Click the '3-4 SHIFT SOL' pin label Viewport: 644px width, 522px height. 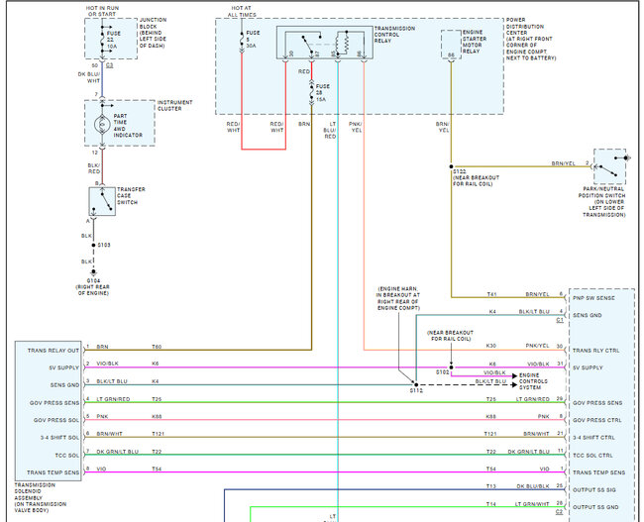pyautogui.click(x=59, y=438)
